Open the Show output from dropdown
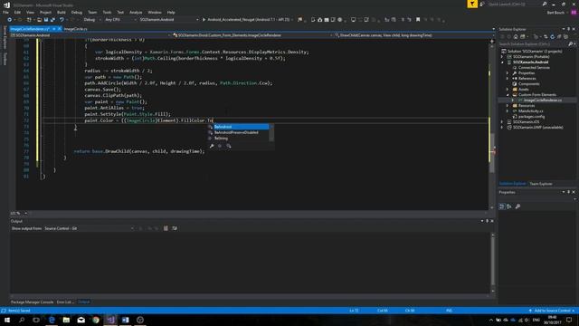The width and height of the screenshot is (579, 326). (x=89, y=228)
